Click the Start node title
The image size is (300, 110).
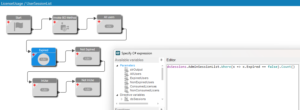pos(19,18)
